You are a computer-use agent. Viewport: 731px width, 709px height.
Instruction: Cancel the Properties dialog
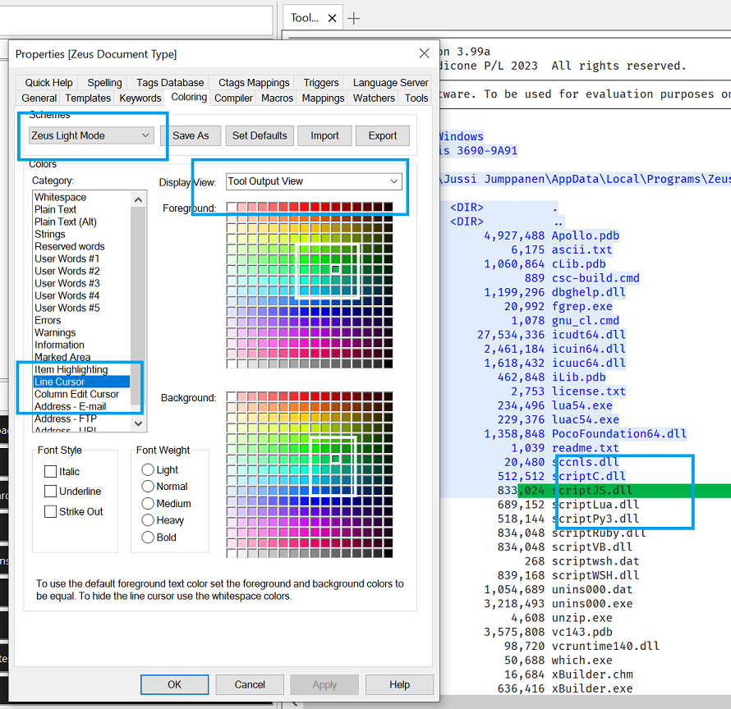click(x=250, y=684)
